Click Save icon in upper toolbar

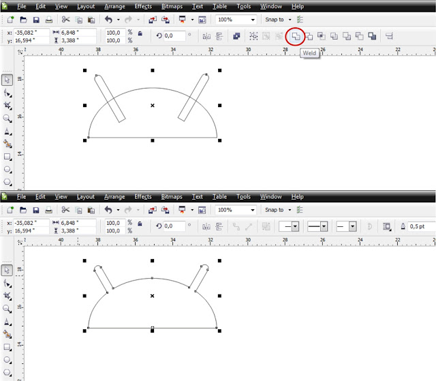(36, 20)
